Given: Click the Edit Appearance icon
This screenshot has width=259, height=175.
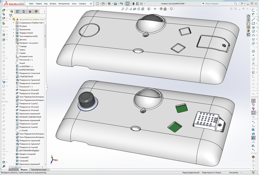Looking at the screenshot, I should (161, 9).
